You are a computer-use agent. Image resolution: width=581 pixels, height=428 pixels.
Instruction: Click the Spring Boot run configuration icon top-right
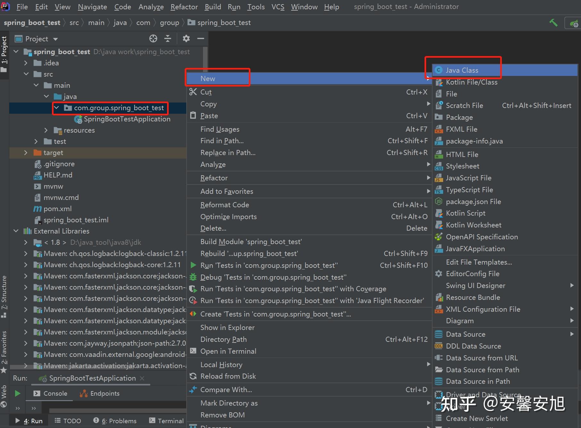click(x=573, y=23)
